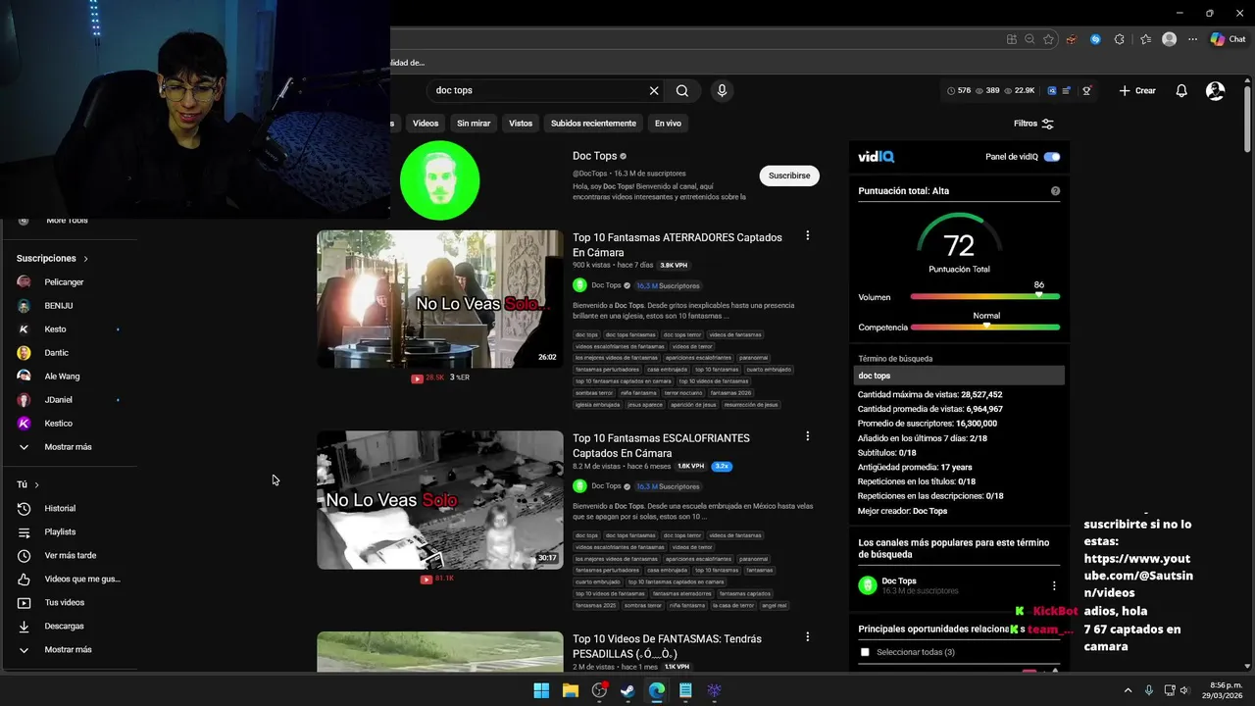
Task: Show hidden system tray icons chevron
Action: click(x=1128, y=690)
